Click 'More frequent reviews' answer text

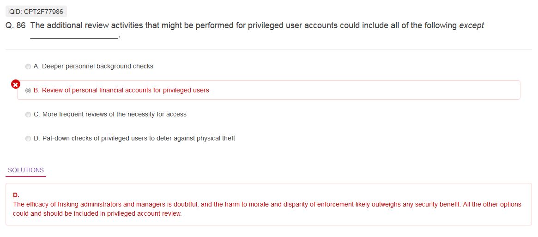(114, 115)
